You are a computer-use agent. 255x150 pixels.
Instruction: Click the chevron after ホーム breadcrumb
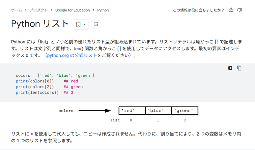tap(26, 10)
